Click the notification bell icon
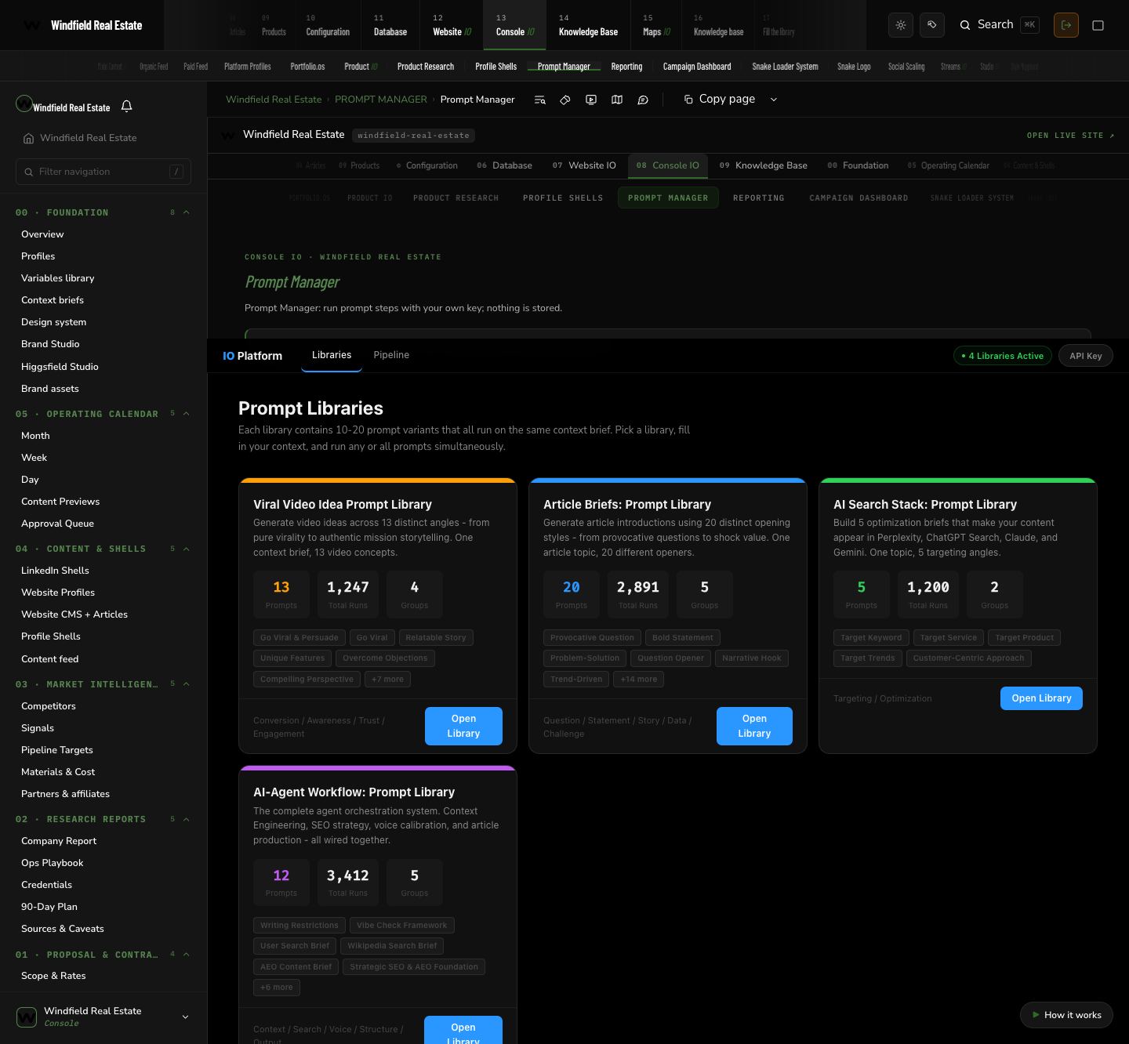Image resolution: width=1129 pixels, height=1044 pixels. click(127, 106)
